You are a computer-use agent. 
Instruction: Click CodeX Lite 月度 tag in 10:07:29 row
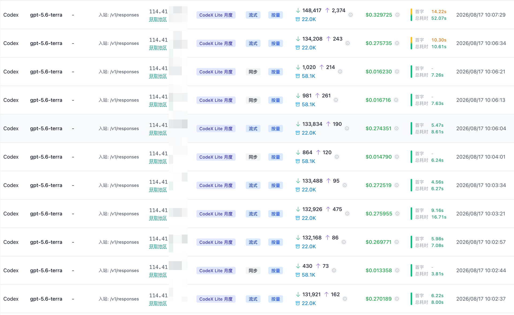pos(216,15)
